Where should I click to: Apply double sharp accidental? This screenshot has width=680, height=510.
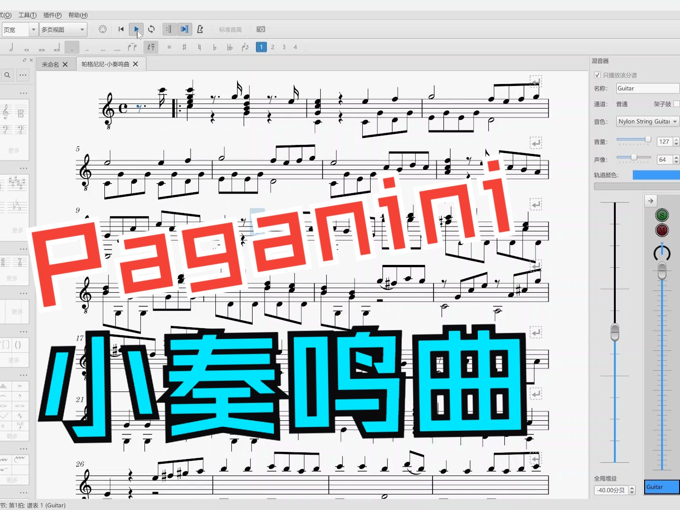[169, 47]
